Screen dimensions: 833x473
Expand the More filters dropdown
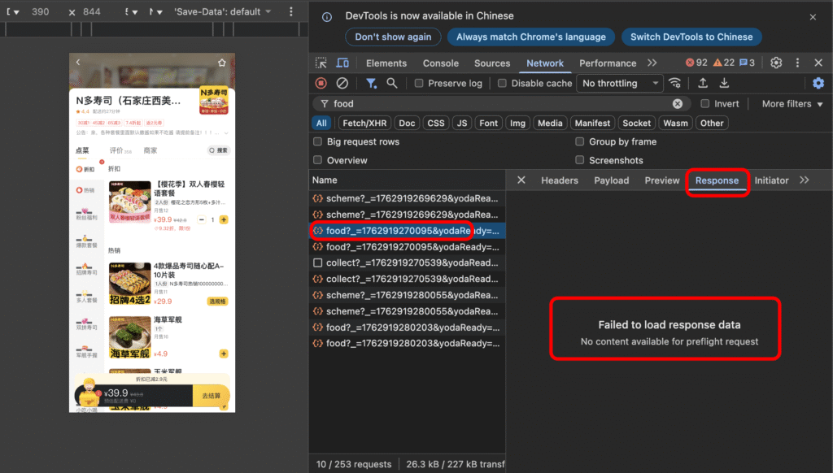tap(792, 104)
